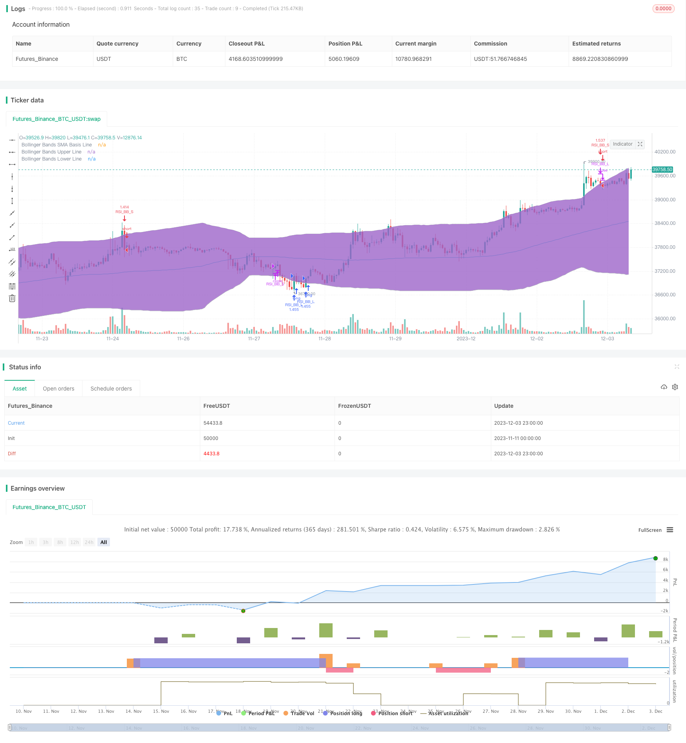Select the parallel lines drawing tool

pos(12,262)
